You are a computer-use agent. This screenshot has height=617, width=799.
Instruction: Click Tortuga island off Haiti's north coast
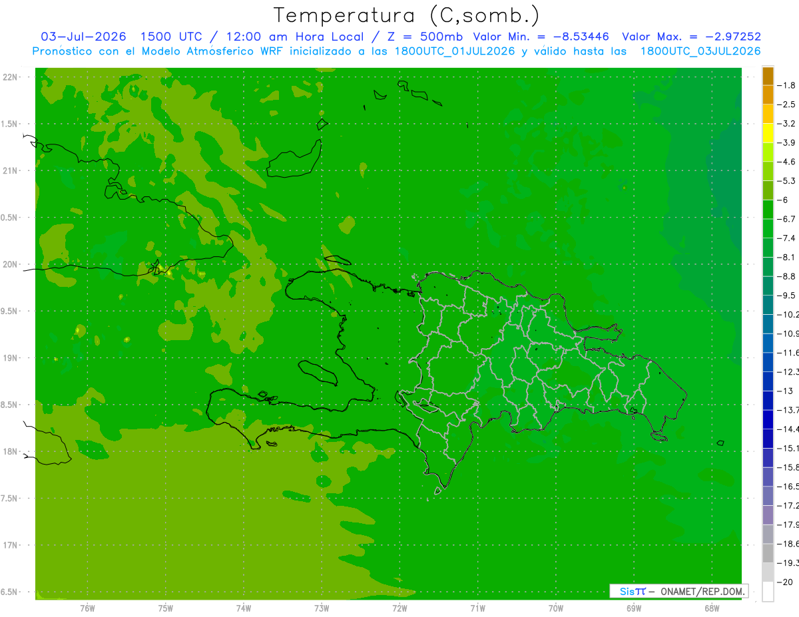point(337,260)
